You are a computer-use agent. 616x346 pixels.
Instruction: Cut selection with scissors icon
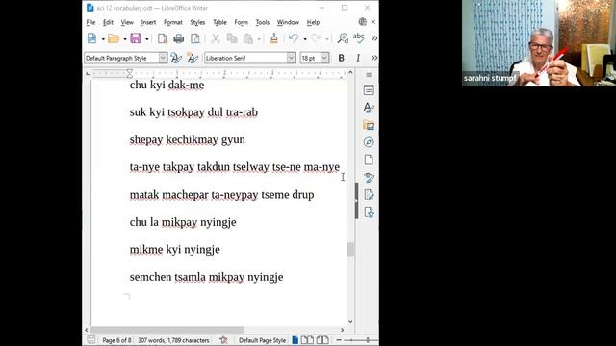click(x=216, y=38)
